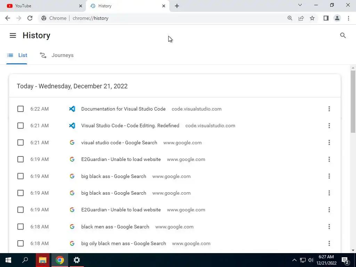
Task: Close the YouTube tab
Action: click(81, 6)
